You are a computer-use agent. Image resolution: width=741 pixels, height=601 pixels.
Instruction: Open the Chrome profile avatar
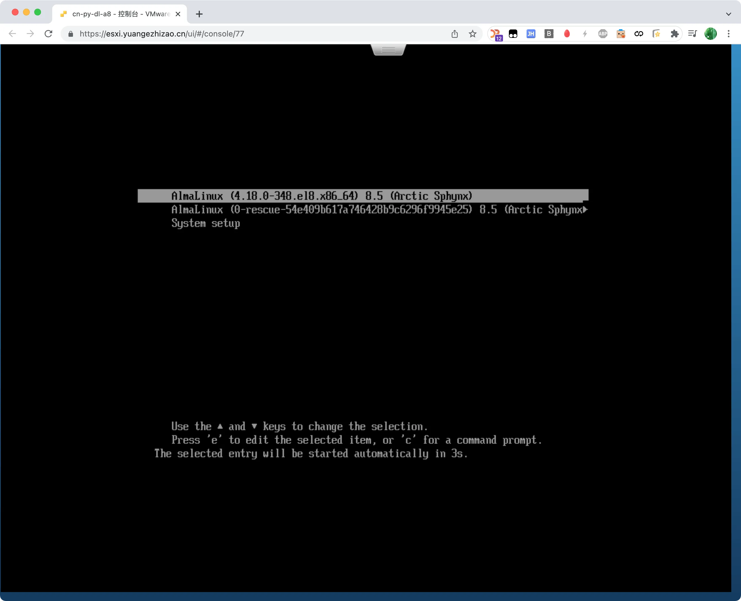710,34
